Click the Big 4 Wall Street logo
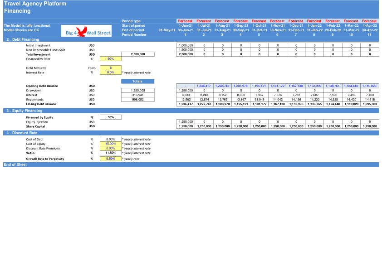 coord(86,31)
